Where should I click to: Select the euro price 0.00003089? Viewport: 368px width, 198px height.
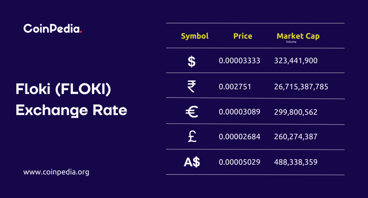pyautogui.click(x=240, y=112)
